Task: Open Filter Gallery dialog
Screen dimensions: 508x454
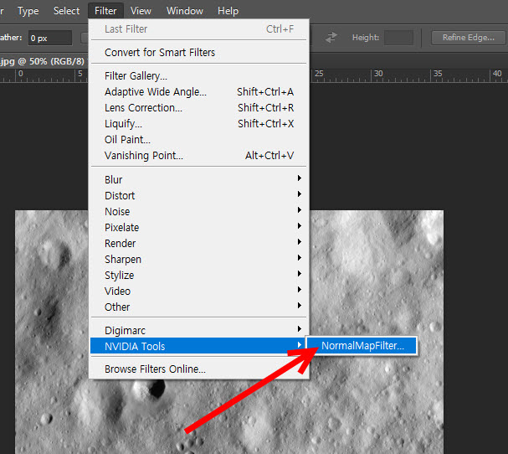Action: point(198,76)
